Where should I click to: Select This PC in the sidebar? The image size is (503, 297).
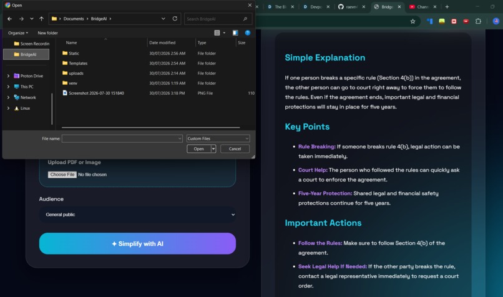click(24, 87)
